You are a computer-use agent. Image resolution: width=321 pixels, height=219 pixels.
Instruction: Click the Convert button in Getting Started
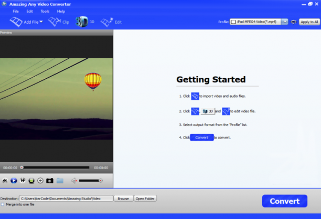click(x=201, y=138)
